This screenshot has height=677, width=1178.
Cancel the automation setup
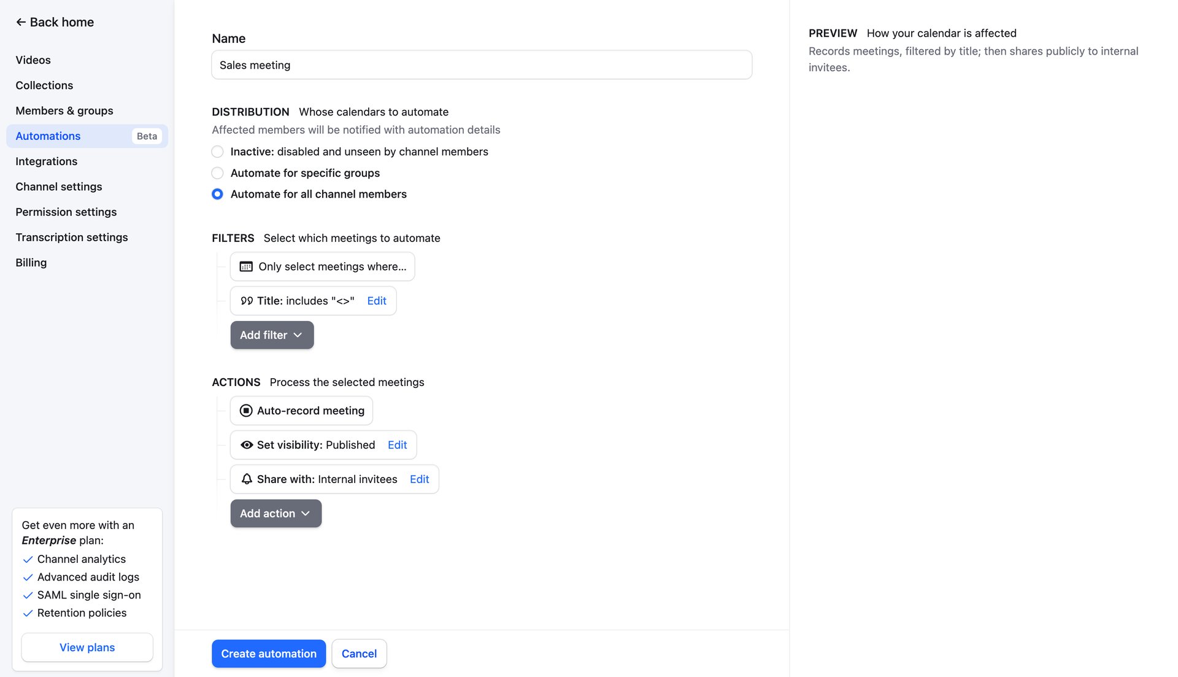click(x=359, y=654)
